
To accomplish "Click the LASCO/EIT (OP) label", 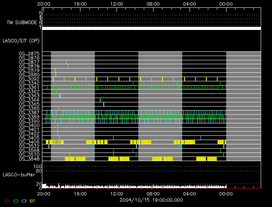I will pyautogui.click(x=21, y=41).
